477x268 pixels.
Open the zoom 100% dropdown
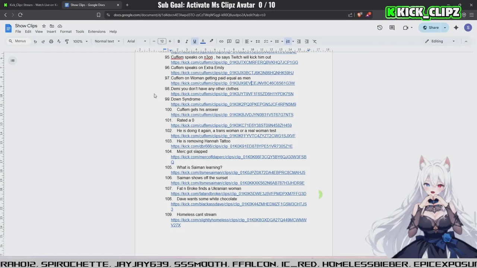[80, 41]
